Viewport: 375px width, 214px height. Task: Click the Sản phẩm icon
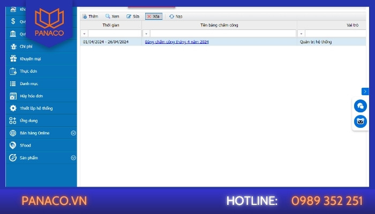(x=13, y=158)
